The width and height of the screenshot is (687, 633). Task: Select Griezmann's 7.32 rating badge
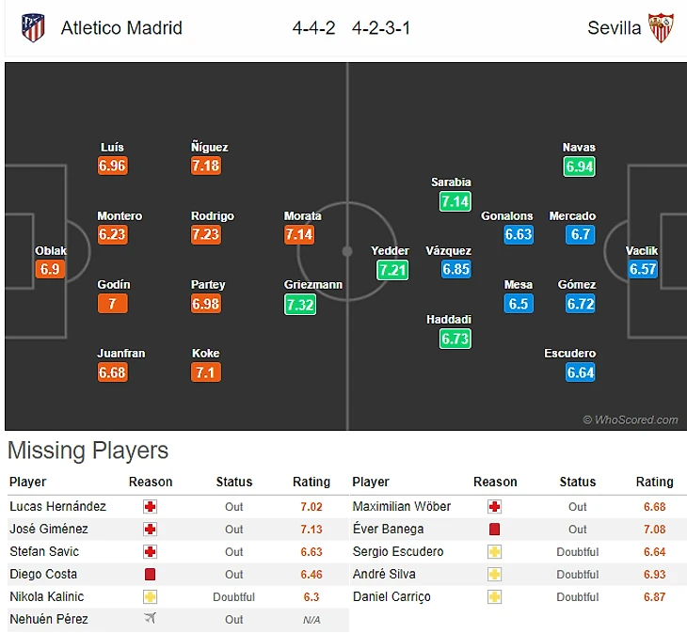tap(300, 304)
